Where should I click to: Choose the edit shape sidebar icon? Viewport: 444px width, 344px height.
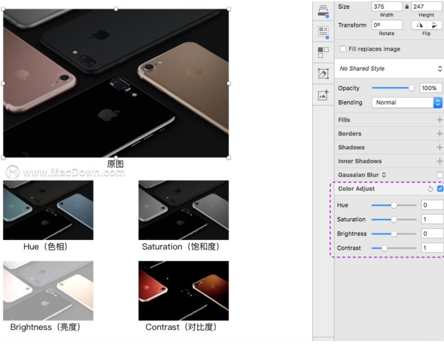[x=323, y=74]
